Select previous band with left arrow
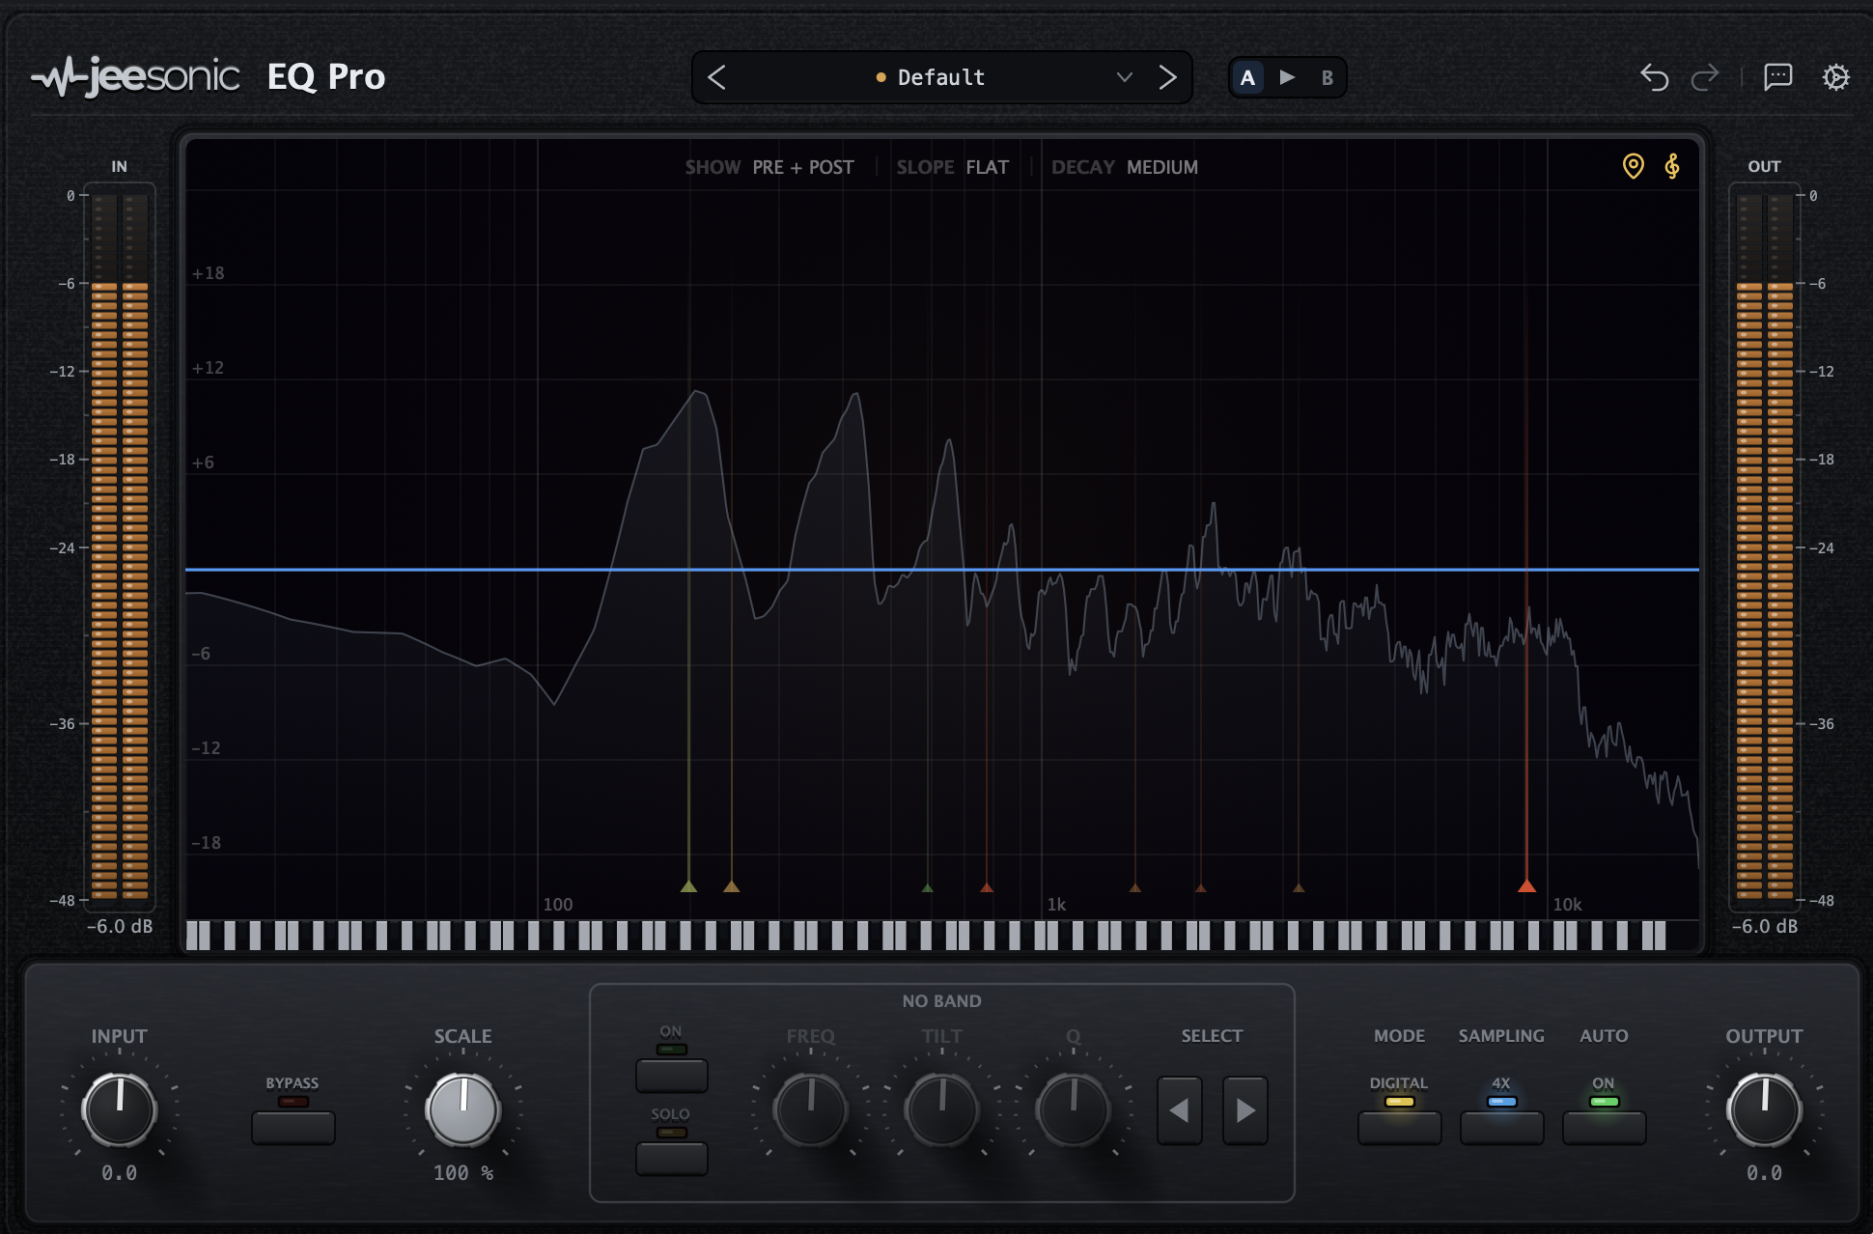The height and width of the screenshot is (1234, 1873). (1179, 1110)
